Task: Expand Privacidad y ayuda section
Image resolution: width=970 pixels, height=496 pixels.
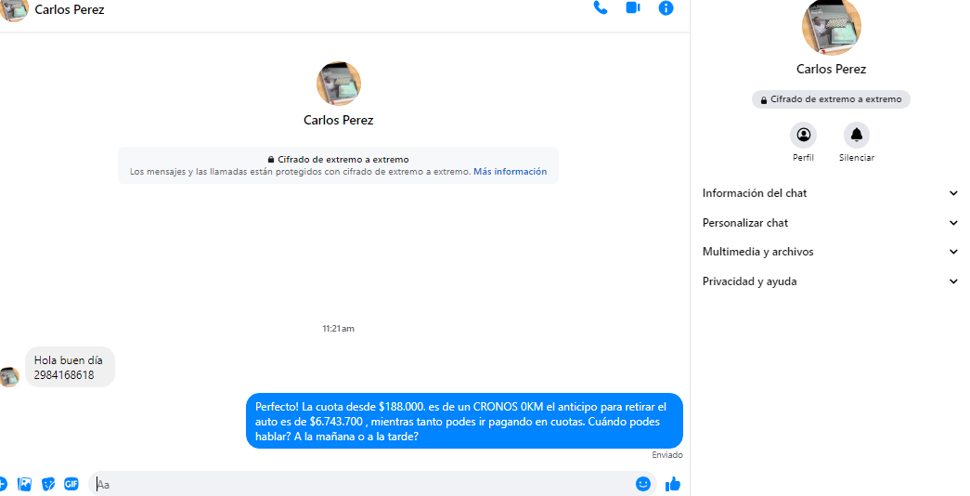Action: [x=830, y=281]
